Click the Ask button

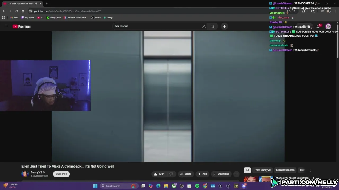(x=202, y=174)
